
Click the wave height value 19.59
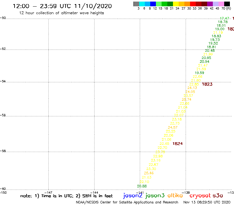point(200,73)
